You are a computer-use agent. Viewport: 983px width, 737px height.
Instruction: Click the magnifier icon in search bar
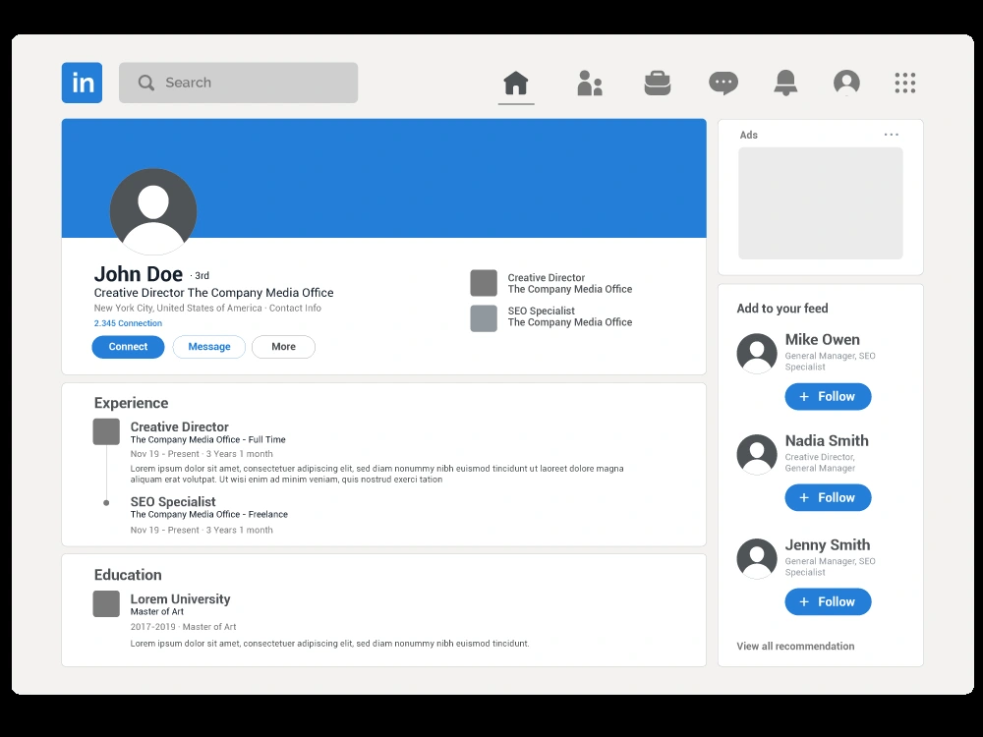tap(146, 83)
